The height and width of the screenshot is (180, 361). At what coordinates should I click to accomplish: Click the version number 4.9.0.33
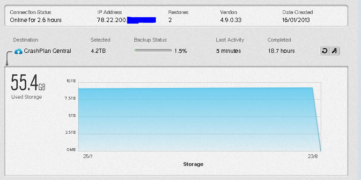[231, 20]
